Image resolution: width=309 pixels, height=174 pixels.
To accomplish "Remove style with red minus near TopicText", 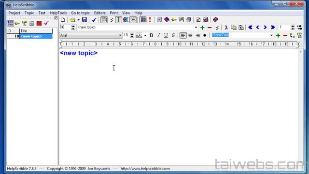I will (285, 35).
